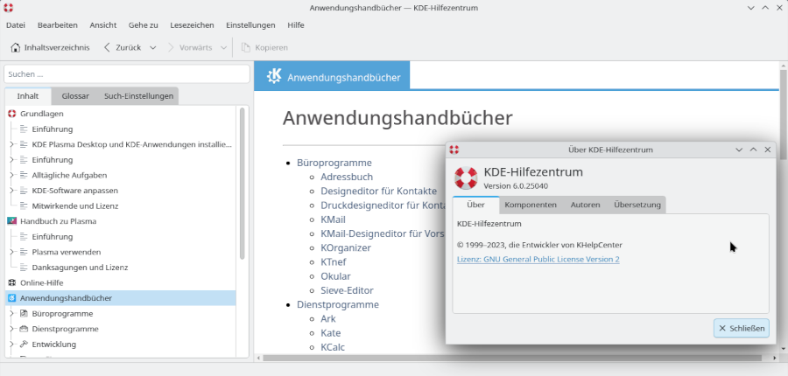
Task: Open the Ansicht menu
Action: point(103,25)
